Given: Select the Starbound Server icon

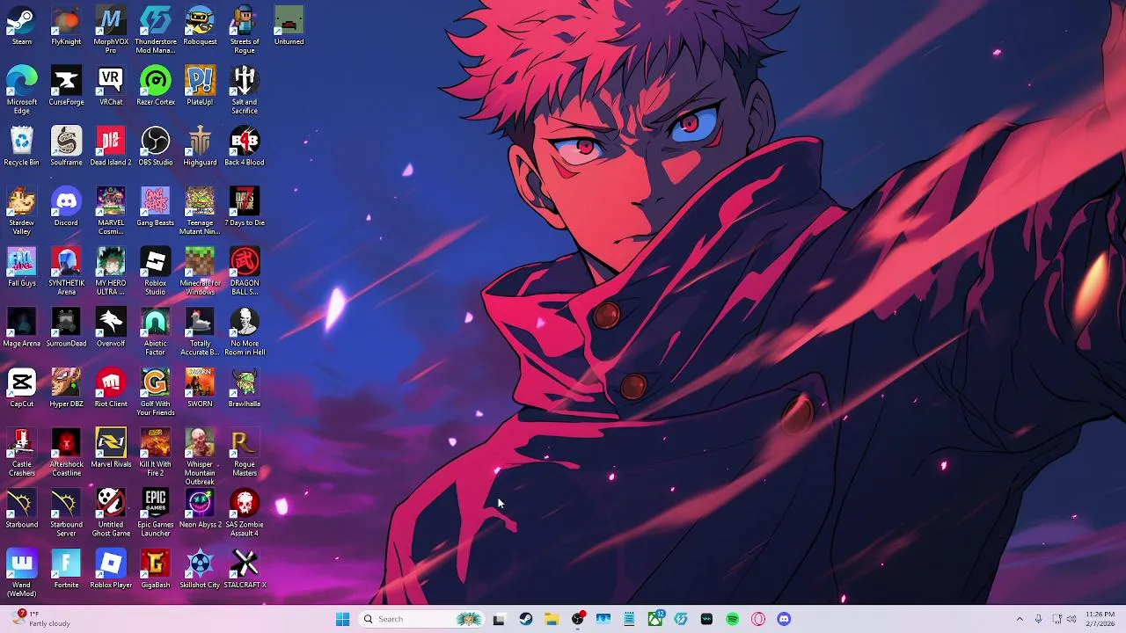Looking at the screenshot, I should click(x=66, y=513).
